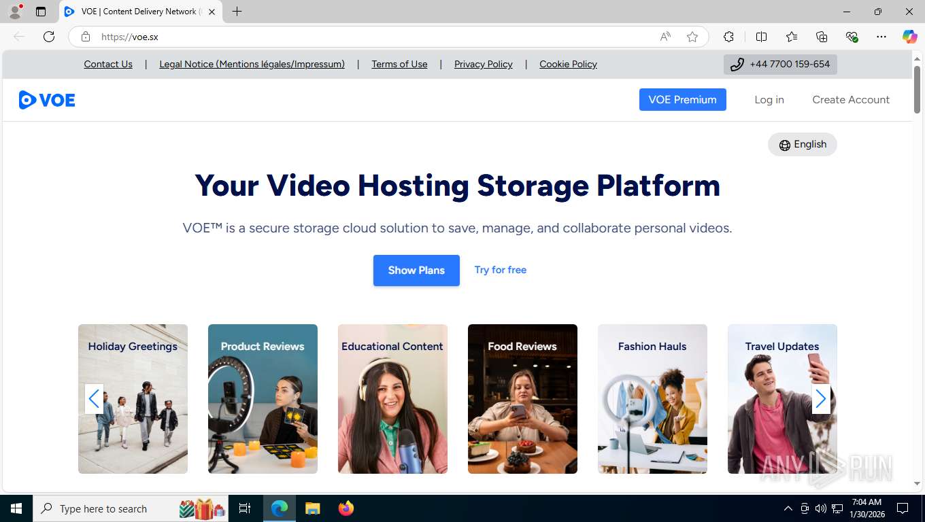Select the Travel Updates card
The image size is (925, 522).
[782, 399]
